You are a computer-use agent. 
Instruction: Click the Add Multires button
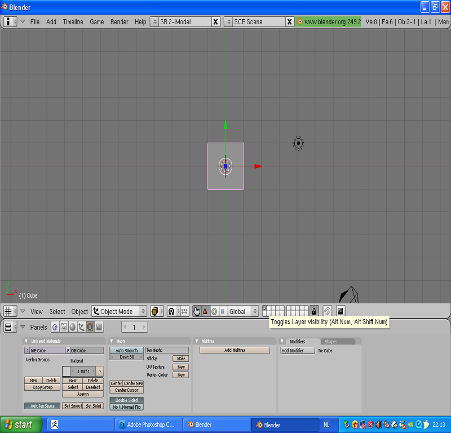tap(235, 350)
